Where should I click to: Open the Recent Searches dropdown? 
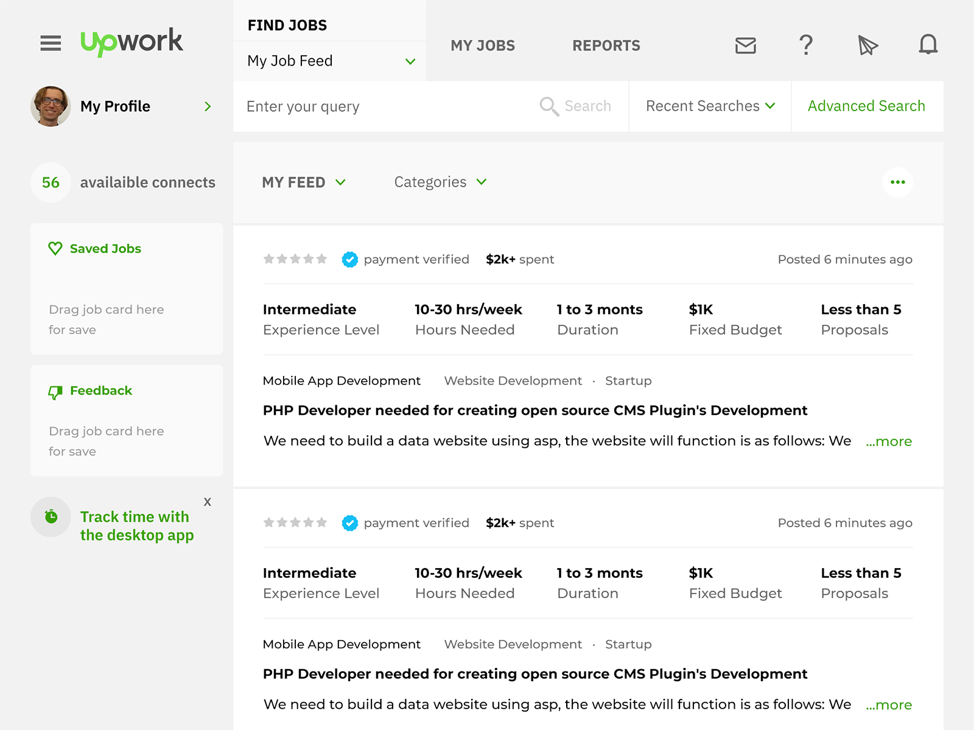(709, 106)
